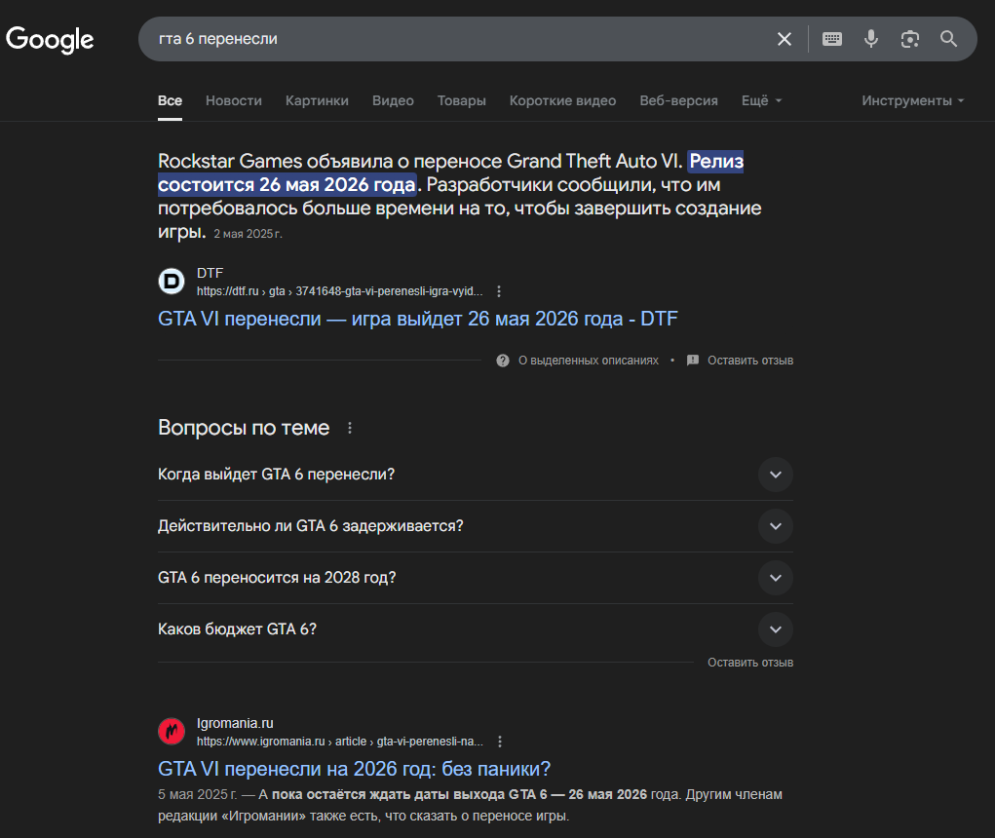The image size is (995, 838).
Task: Expand 'GTA 6 переносится на 2028 год?'
Action: pos(476,577)
